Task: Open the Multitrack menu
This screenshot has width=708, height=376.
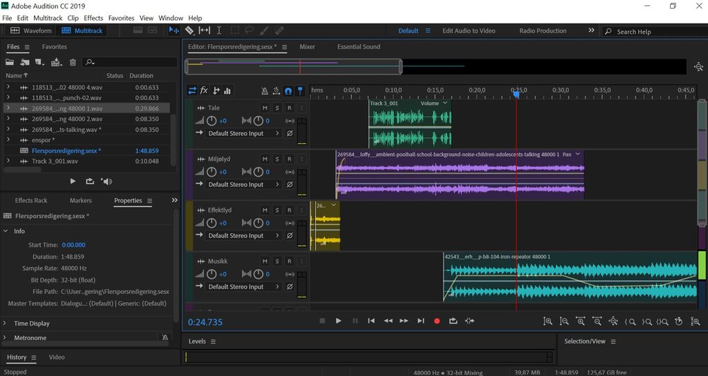Action: point(48,17)
